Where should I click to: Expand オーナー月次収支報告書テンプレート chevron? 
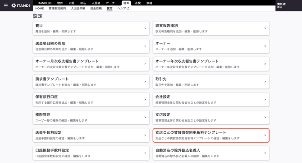pyautogui.click(x=145, y=64)
